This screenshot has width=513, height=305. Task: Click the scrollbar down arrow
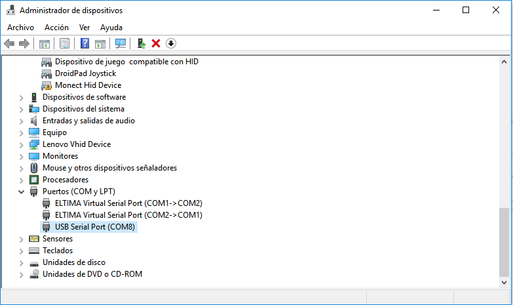(x=504, y=283)
